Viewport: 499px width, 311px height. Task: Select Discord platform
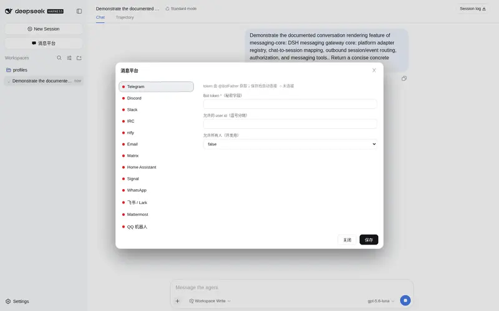coord(156,98)
